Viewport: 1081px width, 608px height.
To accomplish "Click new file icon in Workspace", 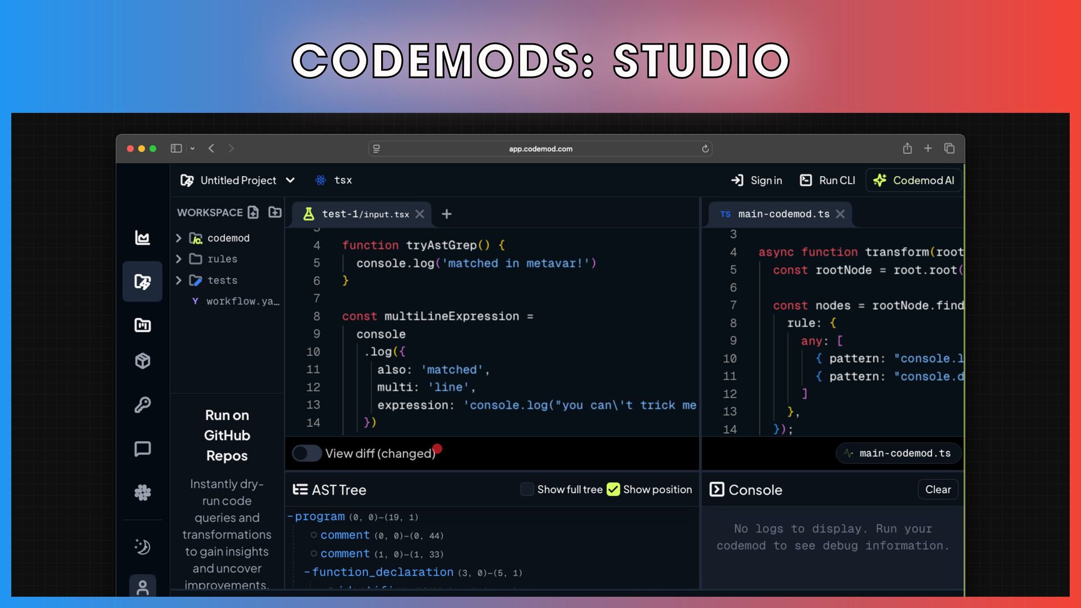I will click(253, 212).
